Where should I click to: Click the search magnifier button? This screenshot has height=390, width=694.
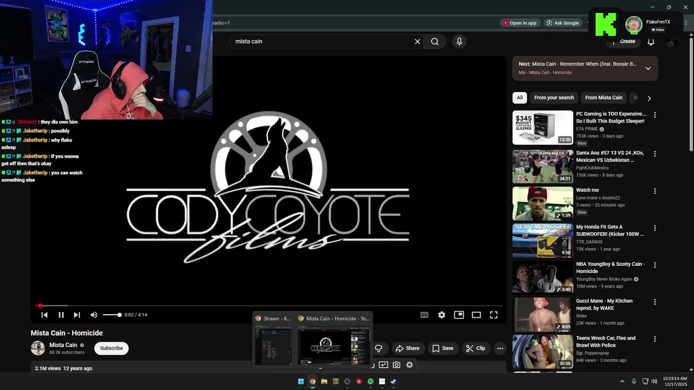click(435, 41)
